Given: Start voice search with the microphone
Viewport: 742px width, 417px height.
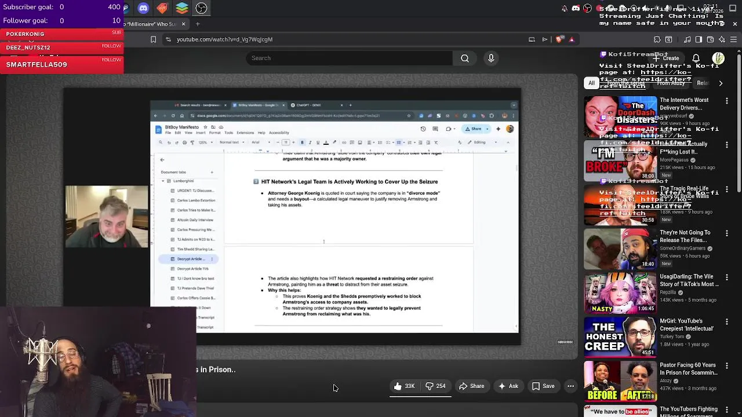Looking at the screenshot, I should [491, 58].
